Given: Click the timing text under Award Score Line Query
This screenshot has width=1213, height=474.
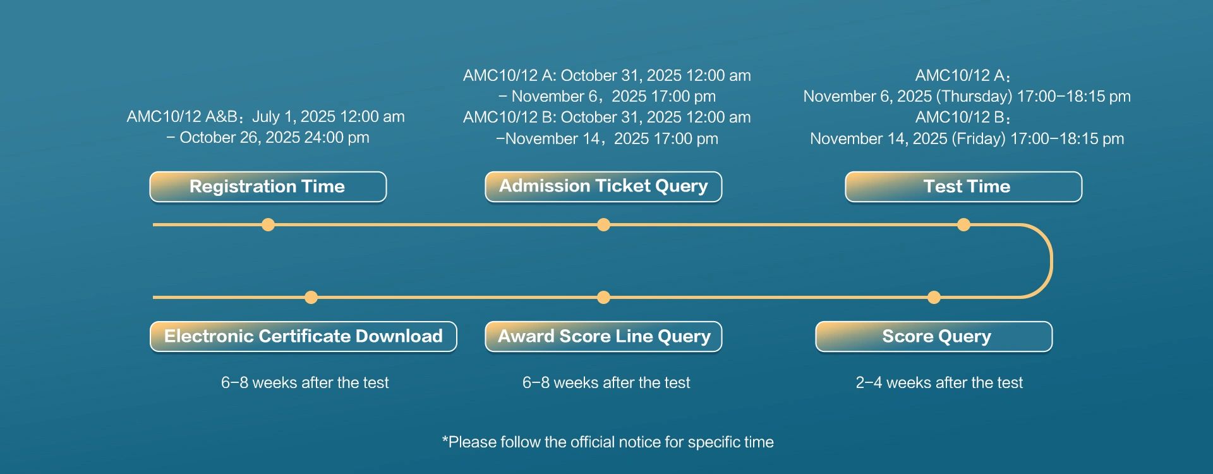Looking at the screenshot, I should [x=606, y=383].
